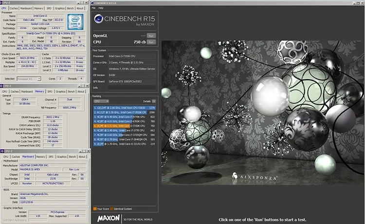Click the Bus Speed value 154.00 MHz

27,66
